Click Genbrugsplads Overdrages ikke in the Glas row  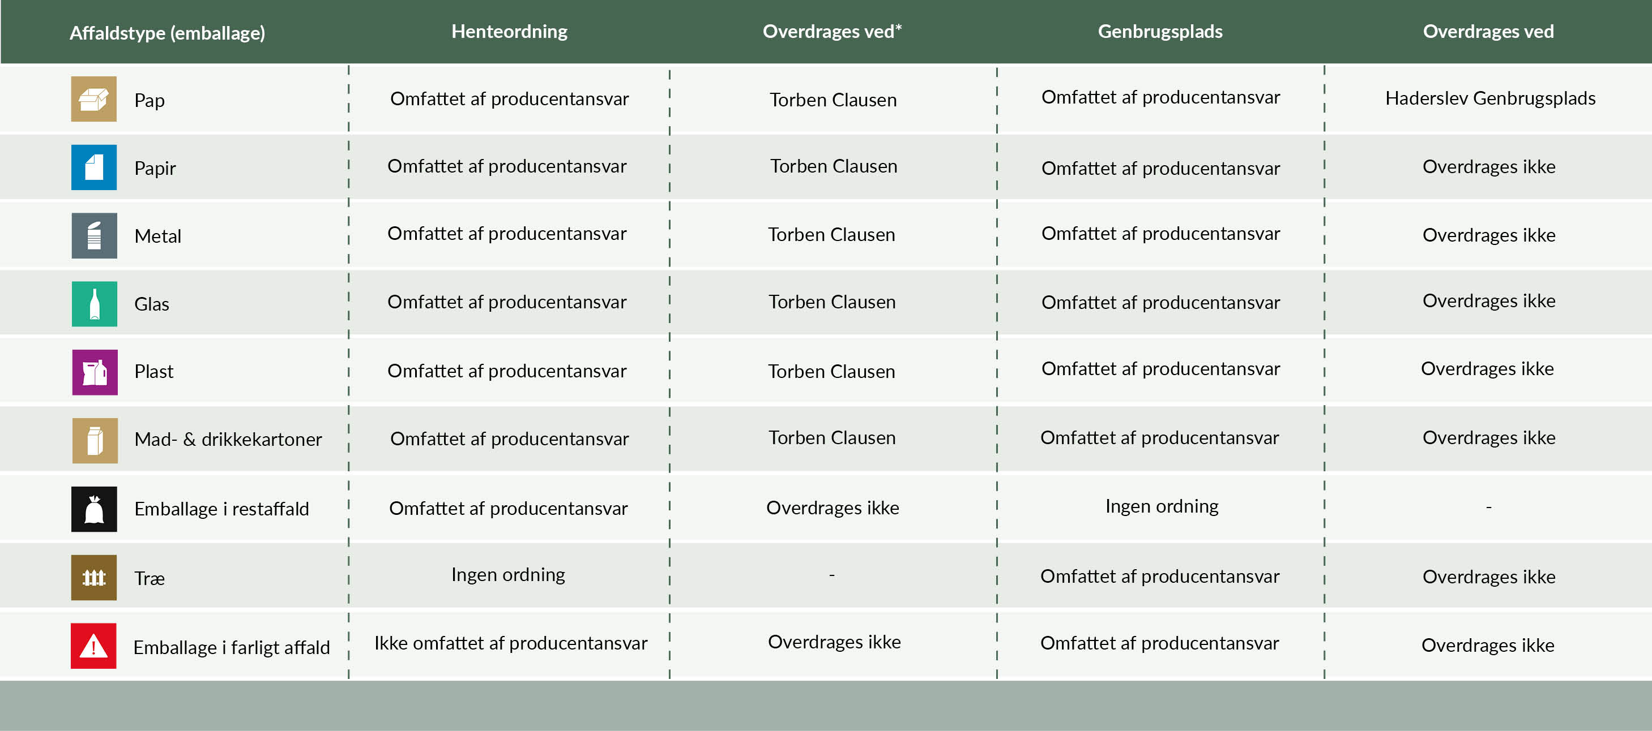[x=1488, y=301]
